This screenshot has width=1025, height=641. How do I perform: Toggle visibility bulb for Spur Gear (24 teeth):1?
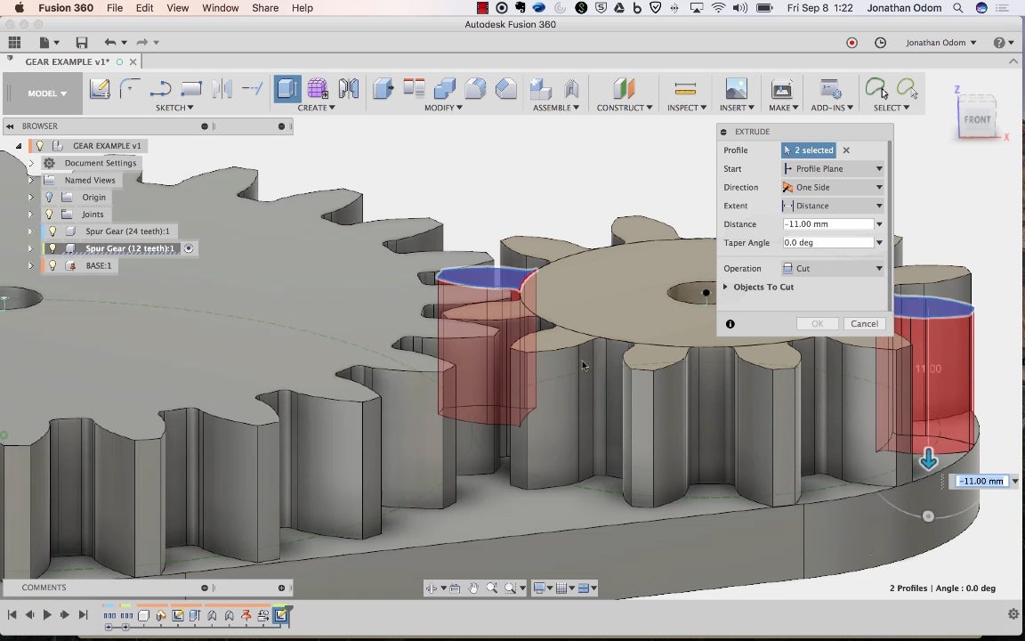52,231
